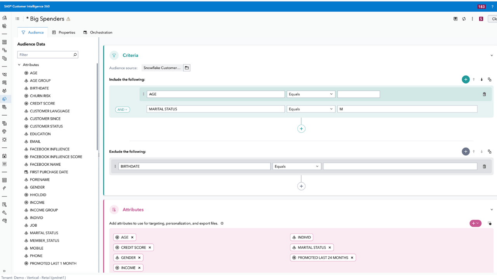The image size is (497, 280).
Task: Click the search icon in Filter box
Action: pos(75,55)
